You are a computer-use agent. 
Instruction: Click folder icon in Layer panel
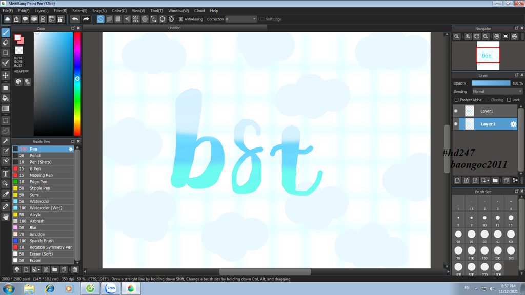495,180
